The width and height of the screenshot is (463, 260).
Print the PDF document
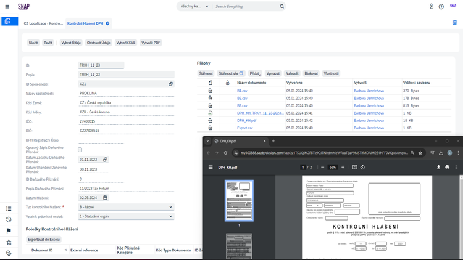[447, 167]
